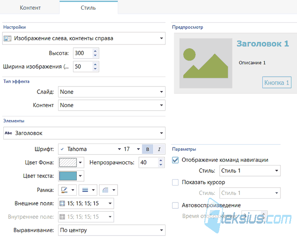The image size is (297, 238).
Task: Open the Рамка border color pen button
Action: [67, 190]
